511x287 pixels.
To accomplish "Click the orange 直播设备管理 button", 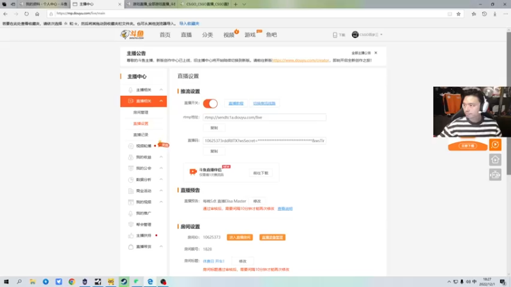I will tap(273, 237).
